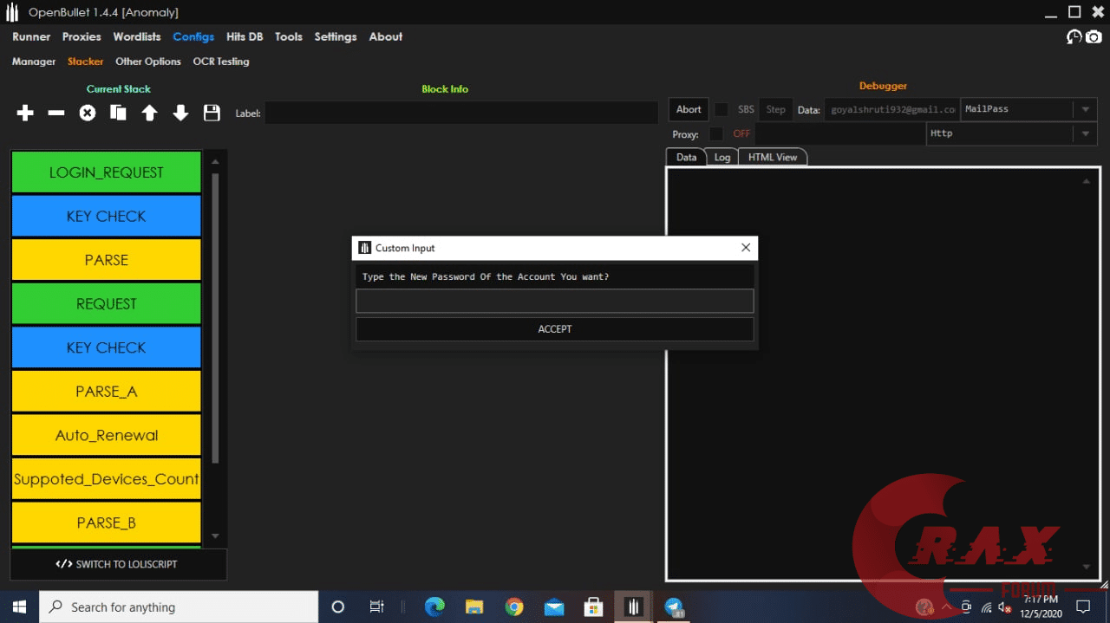Select the Auto_Renewal block
1110x623 pixels.
click(107, 435)
